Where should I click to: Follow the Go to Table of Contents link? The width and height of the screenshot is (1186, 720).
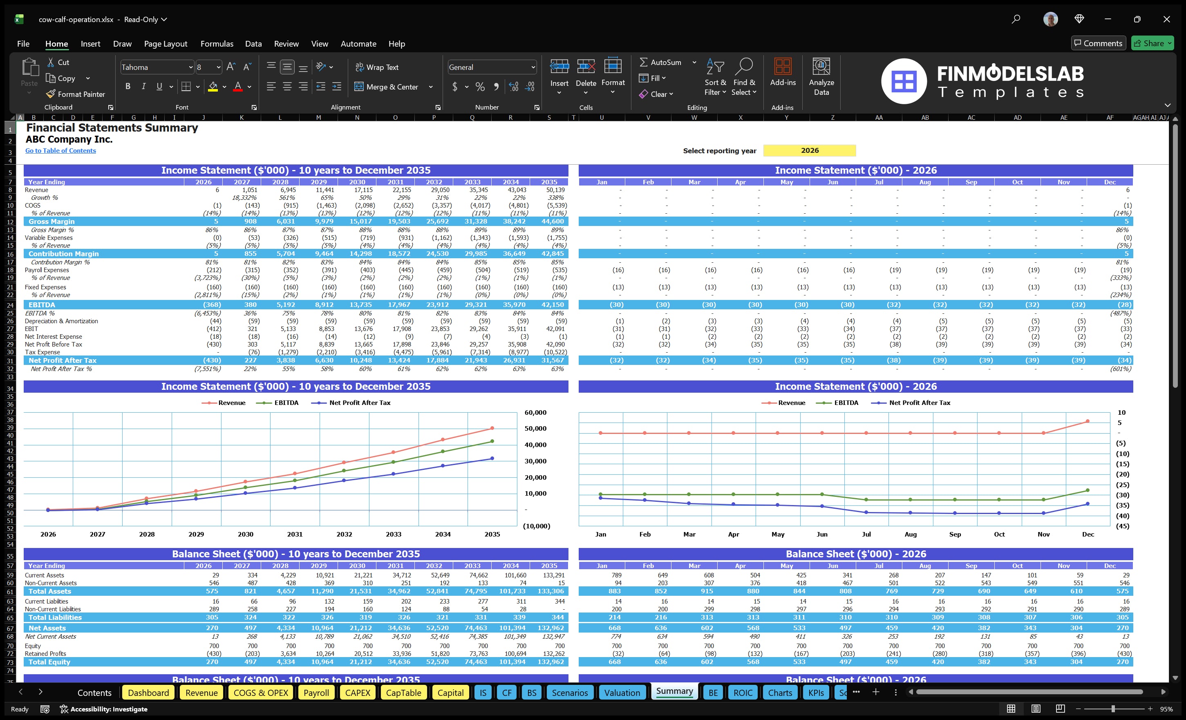[x=60, y=151]
